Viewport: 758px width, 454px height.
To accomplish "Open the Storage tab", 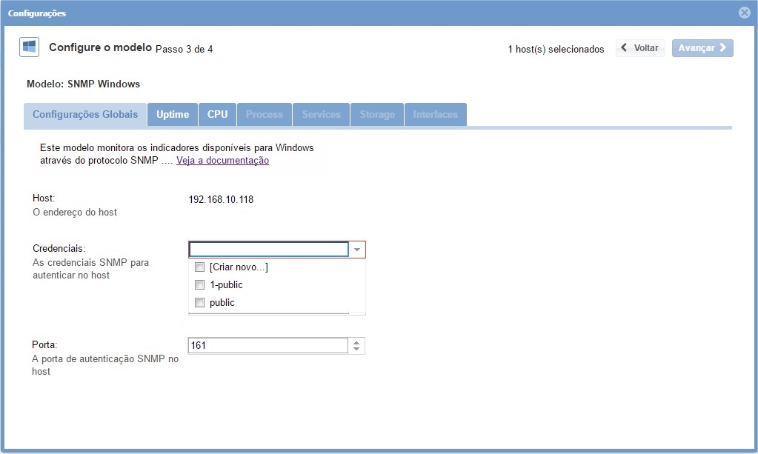I will tap(377, 115).
